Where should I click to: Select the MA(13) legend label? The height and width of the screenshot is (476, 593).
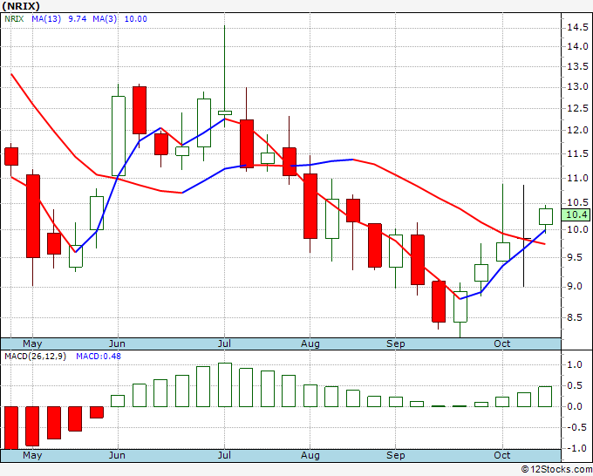click(x=46, y=19)
